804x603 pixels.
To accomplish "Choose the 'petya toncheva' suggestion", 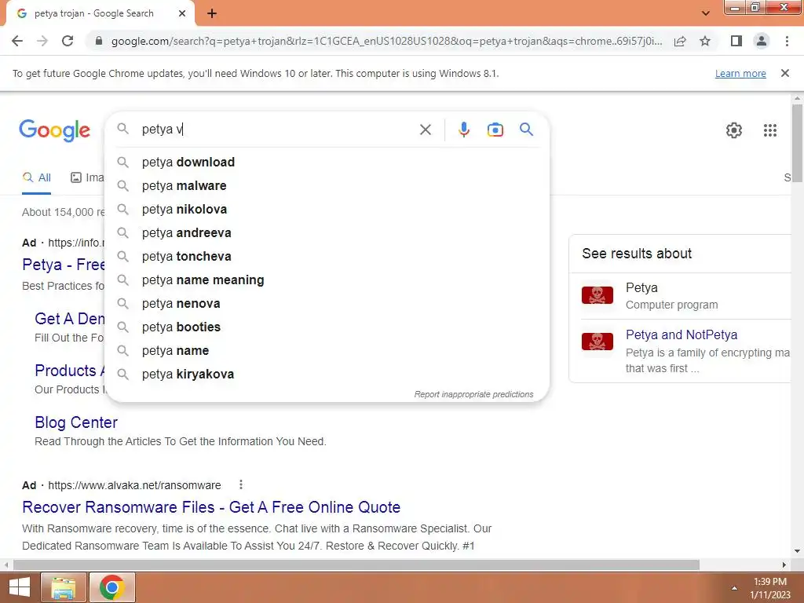I will click(327, 257).
